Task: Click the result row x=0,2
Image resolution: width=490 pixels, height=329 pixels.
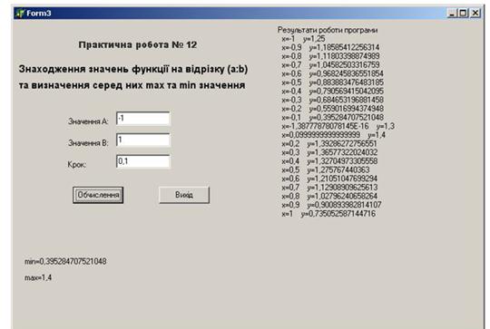Action: tap(329, 143)
